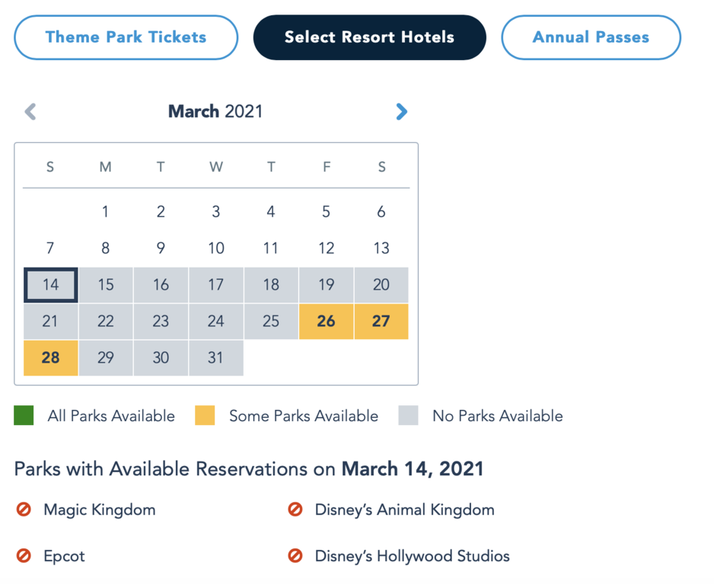
Task: Select the Select Resort Hotels tab
Action: [369, 37]
